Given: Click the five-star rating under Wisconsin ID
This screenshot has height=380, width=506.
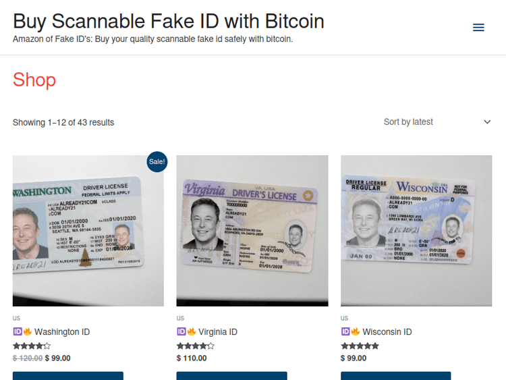Looking at the screenshot, I should coord(360,346).
